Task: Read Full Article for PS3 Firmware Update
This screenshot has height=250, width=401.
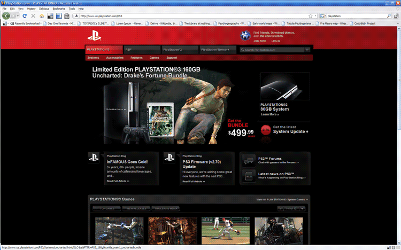Action: coord(194,182)
